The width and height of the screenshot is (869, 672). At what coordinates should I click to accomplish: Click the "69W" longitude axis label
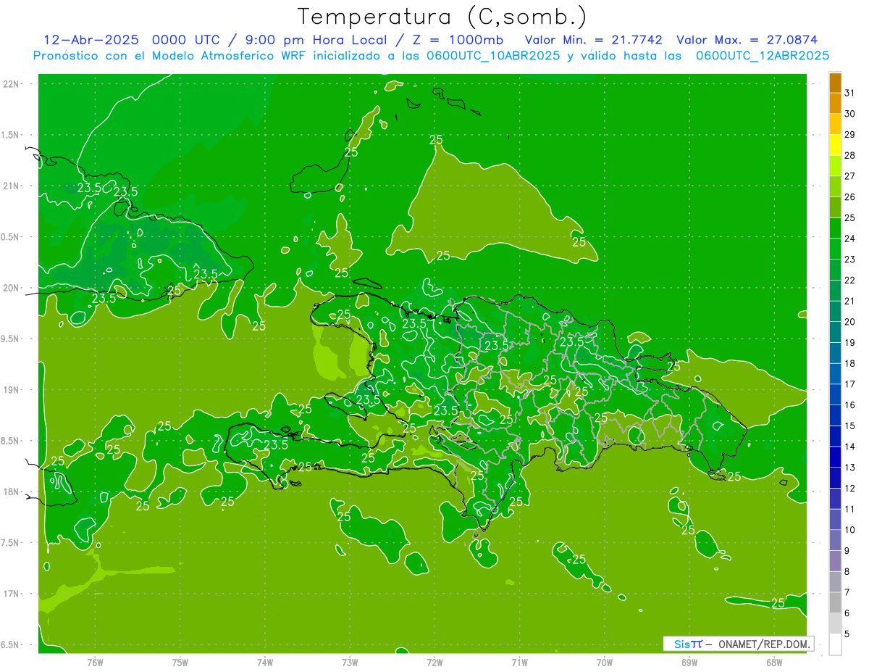pyautogui.click(x=689, y=662)
